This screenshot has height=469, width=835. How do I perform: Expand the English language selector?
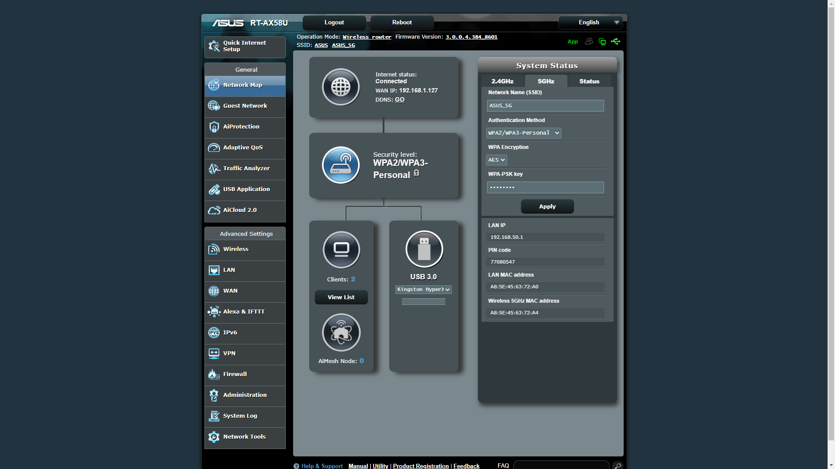590,23
